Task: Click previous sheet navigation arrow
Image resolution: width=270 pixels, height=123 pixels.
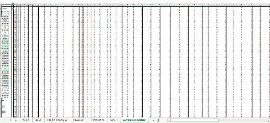Action: (5, 120)
